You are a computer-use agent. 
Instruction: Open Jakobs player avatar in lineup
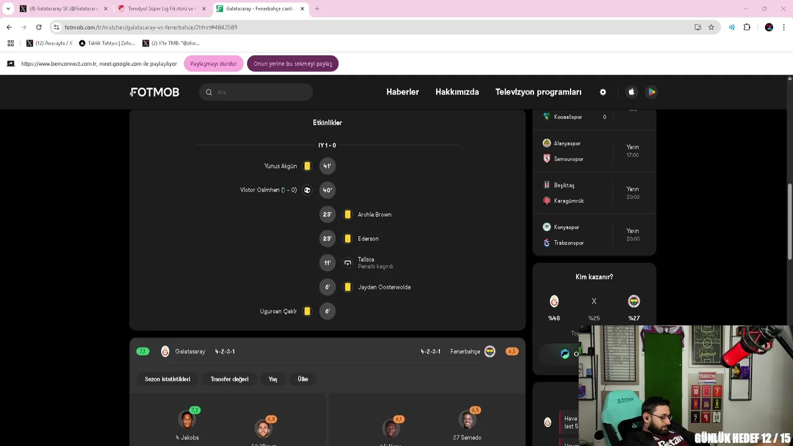coord(186,420)
